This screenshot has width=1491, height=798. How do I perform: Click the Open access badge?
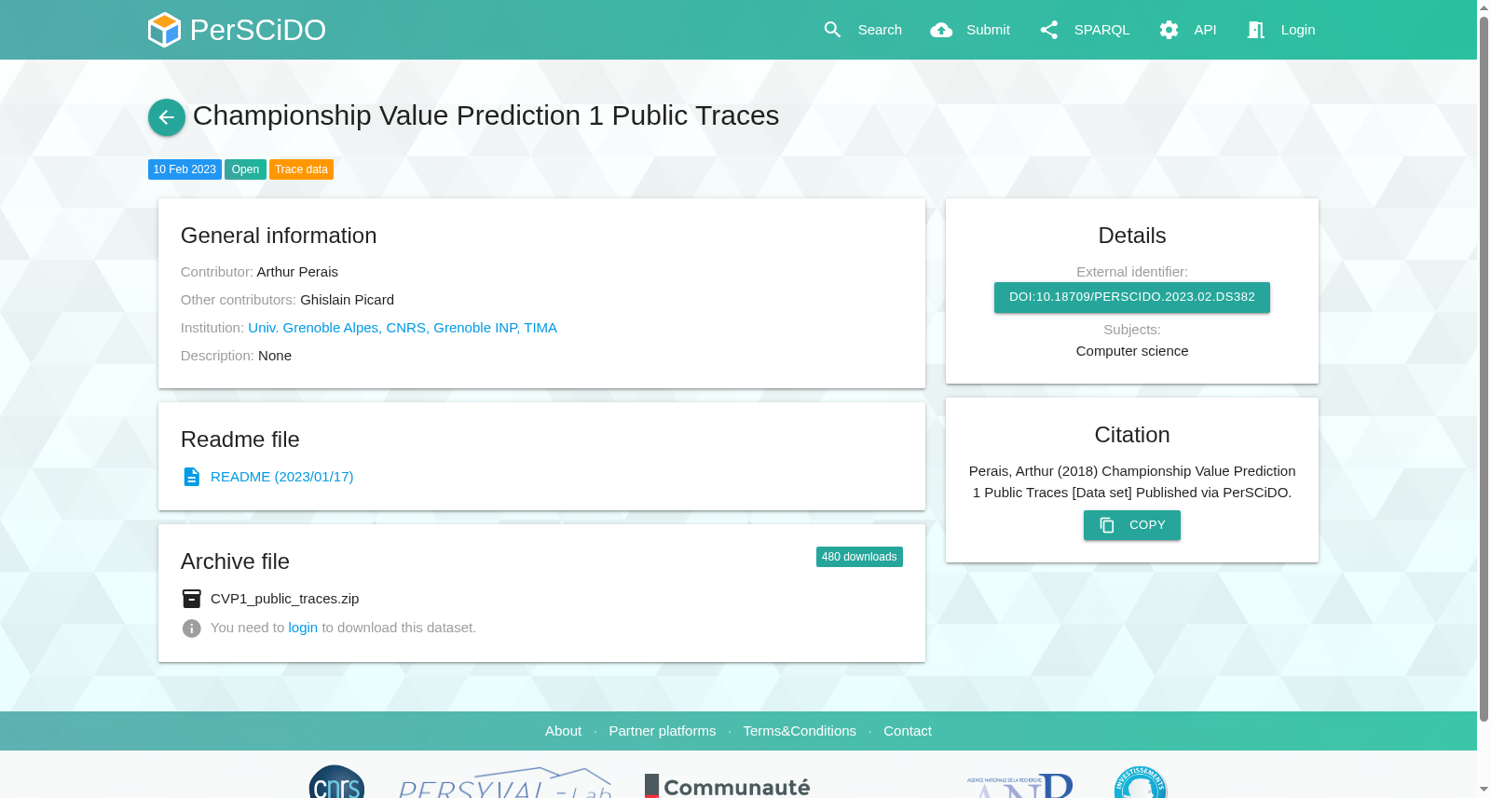coord(245,169)
